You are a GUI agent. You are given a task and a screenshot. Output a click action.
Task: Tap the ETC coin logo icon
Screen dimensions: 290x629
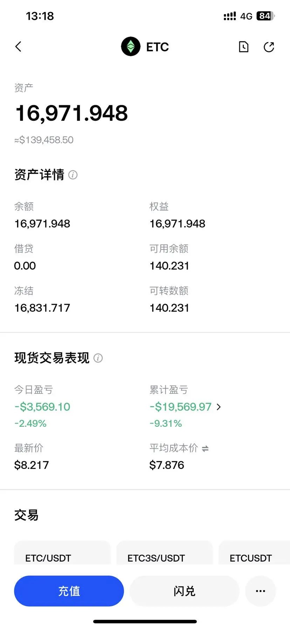coord(131,46)
